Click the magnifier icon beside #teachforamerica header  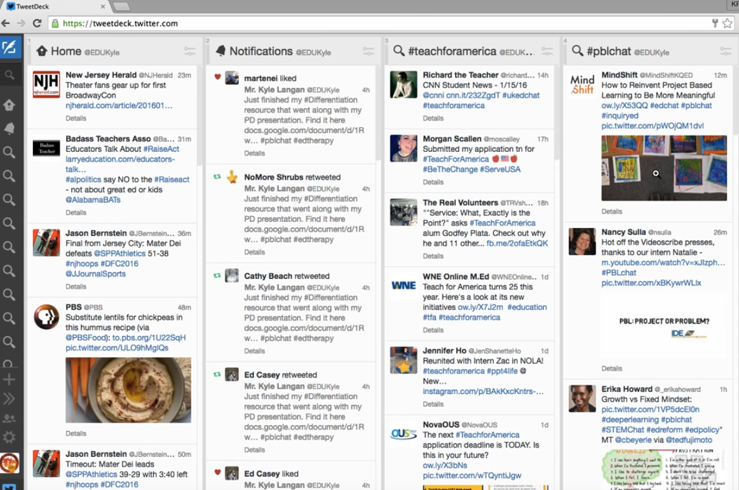tap(398, 50)
